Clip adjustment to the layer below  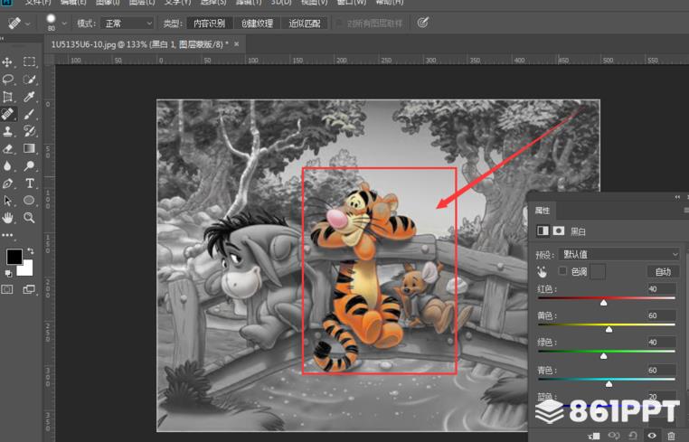click(x=594, y=436)
